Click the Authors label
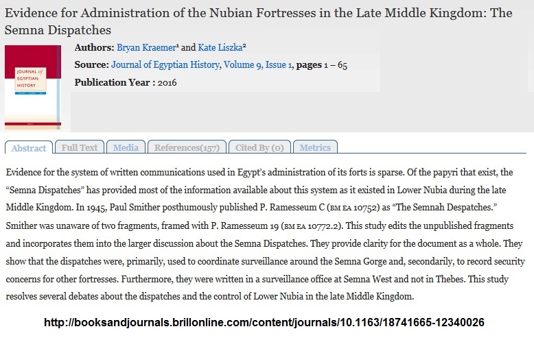The width and height of the screenshot is (534, 342). pos(94,48)
